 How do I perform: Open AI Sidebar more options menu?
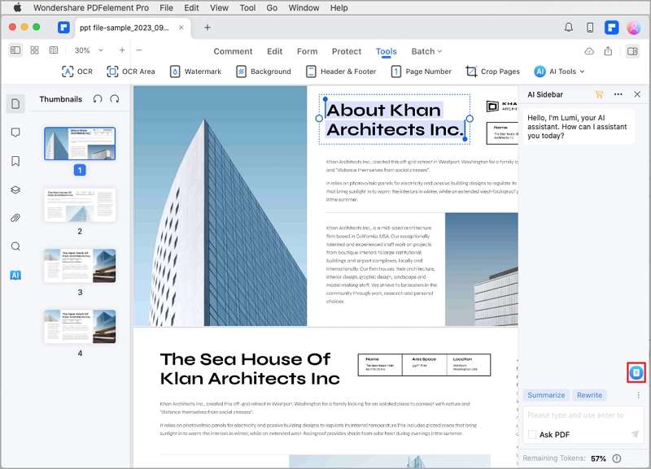pos(618,94)
